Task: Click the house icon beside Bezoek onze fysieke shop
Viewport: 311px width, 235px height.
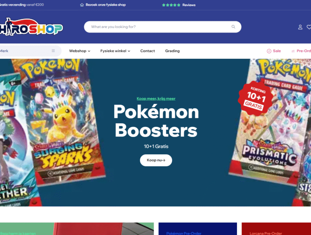Action: click(x=82, y=5)
